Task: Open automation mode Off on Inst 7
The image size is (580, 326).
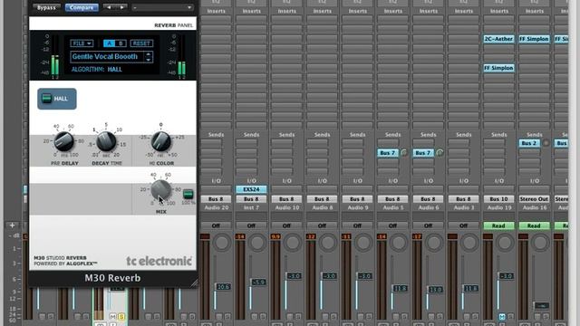Action: pyautogui.click(x=251, y=225)
